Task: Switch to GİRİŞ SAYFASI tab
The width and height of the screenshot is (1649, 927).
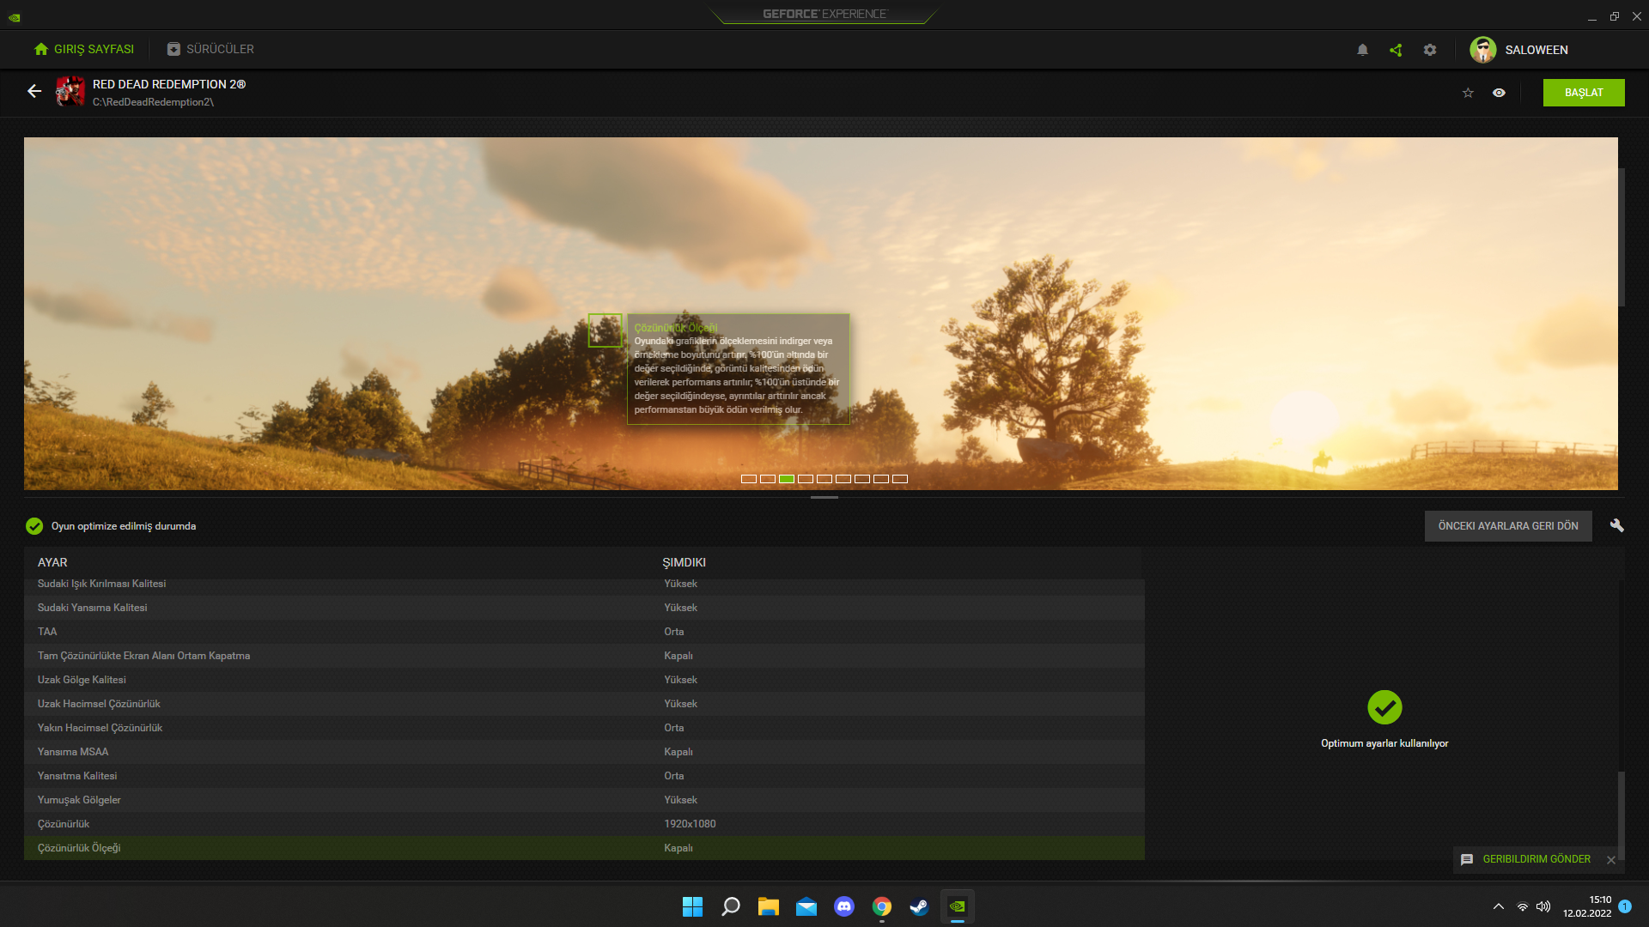Action: click(84, 49)
